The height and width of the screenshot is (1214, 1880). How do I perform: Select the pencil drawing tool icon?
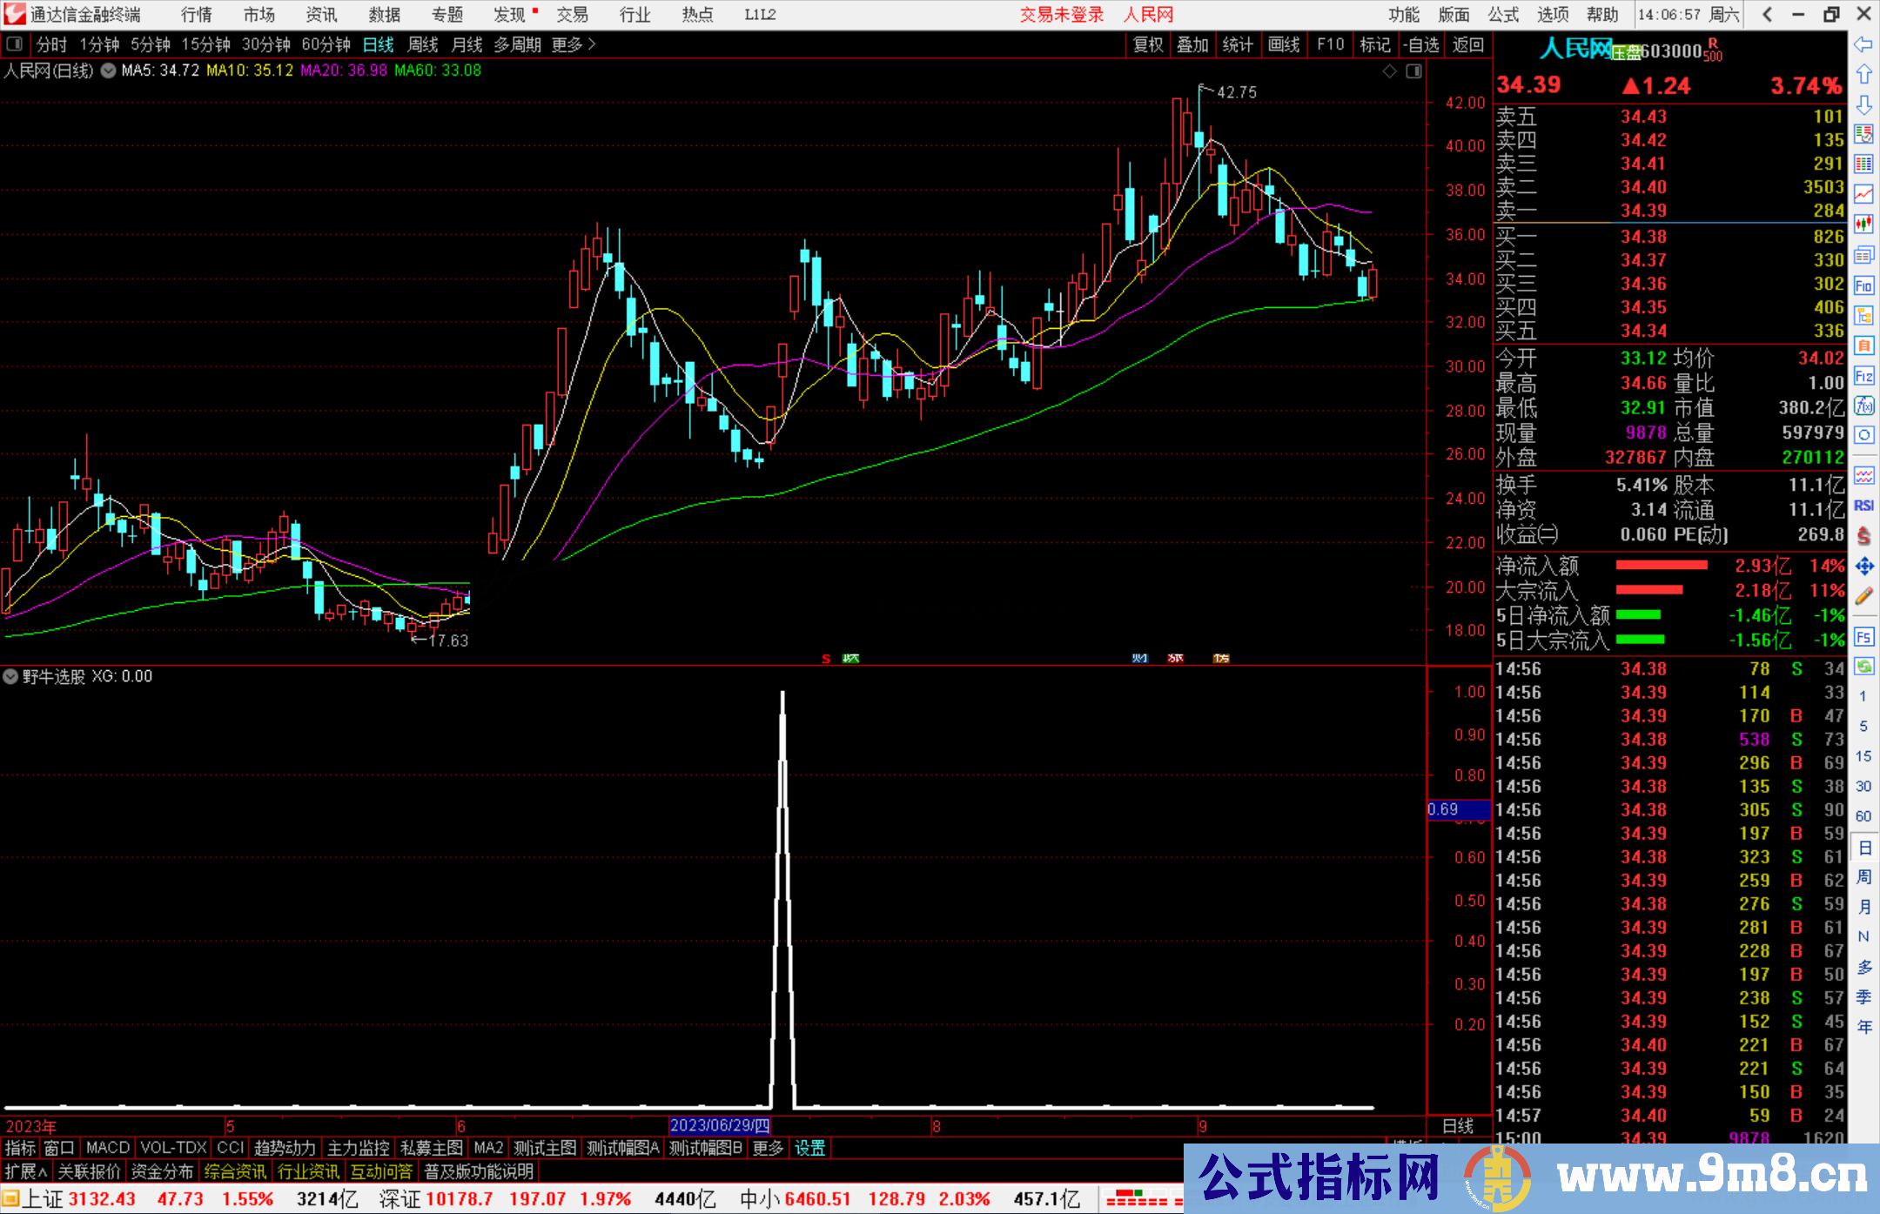coord(1863,596)
